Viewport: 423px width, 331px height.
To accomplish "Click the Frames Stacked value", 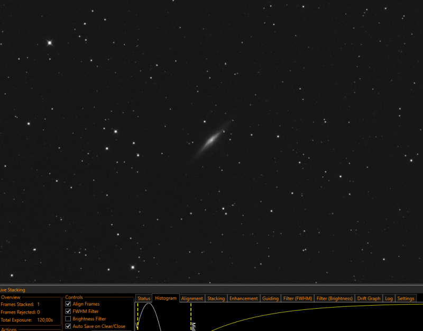I will pyautogui.click(x=38, y=304).
